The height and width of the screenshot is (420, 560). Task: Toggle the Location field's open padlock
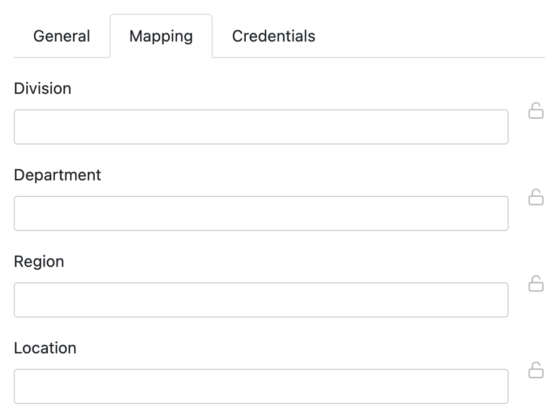(535, 370)
